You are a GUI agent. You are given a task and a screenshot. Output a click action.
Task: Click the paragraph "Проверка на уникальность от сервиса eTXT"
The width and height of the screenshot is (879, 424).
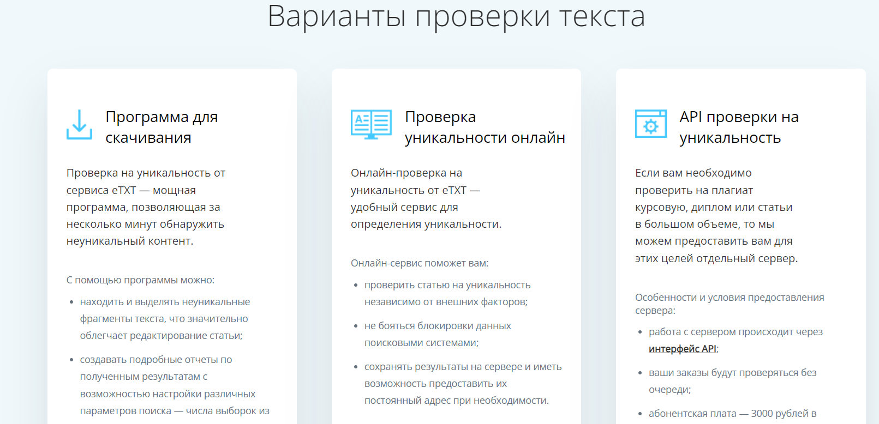pos(146,207)
